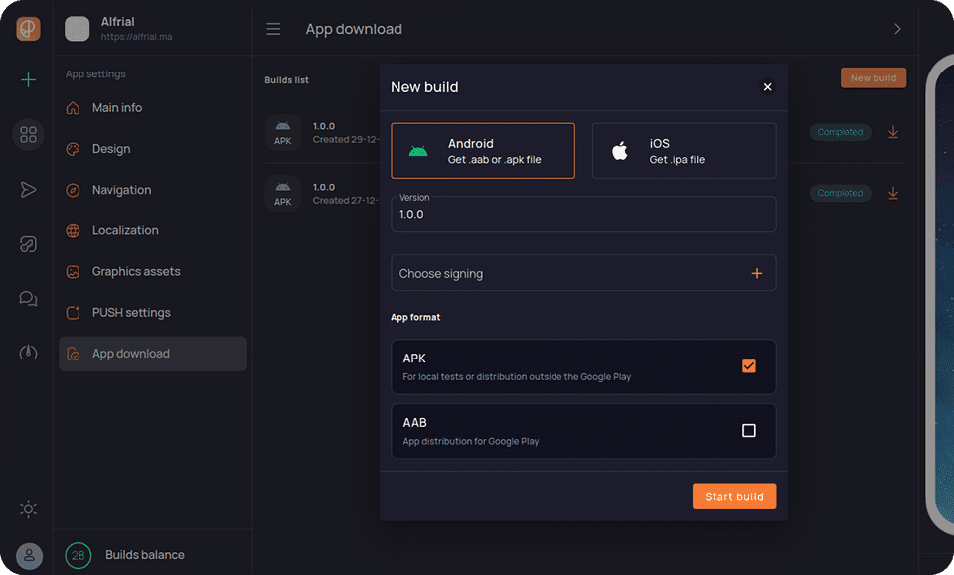Download the second completed build
The width and height of the screenshot is (954, 575).
tap(893, 193)
